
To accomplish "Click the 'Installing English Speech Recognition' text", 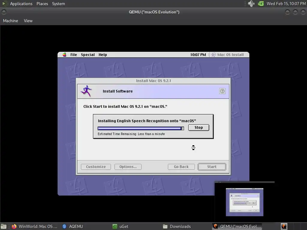I will click(x=147, y=121).
